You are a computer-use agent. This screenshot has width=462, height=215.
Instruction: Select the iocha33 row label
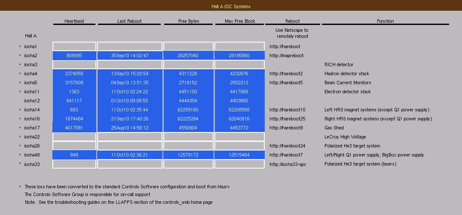[x=32, y=164]
